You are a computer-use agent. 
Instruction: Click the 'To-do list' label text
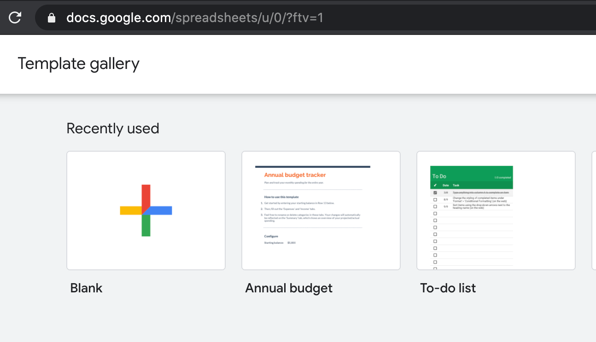[x=448, y=288]
